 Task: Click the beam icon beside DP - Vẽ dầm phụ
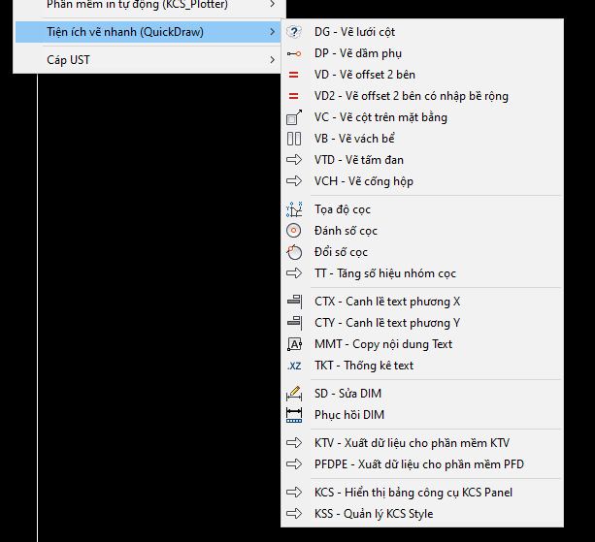[294, 54]
